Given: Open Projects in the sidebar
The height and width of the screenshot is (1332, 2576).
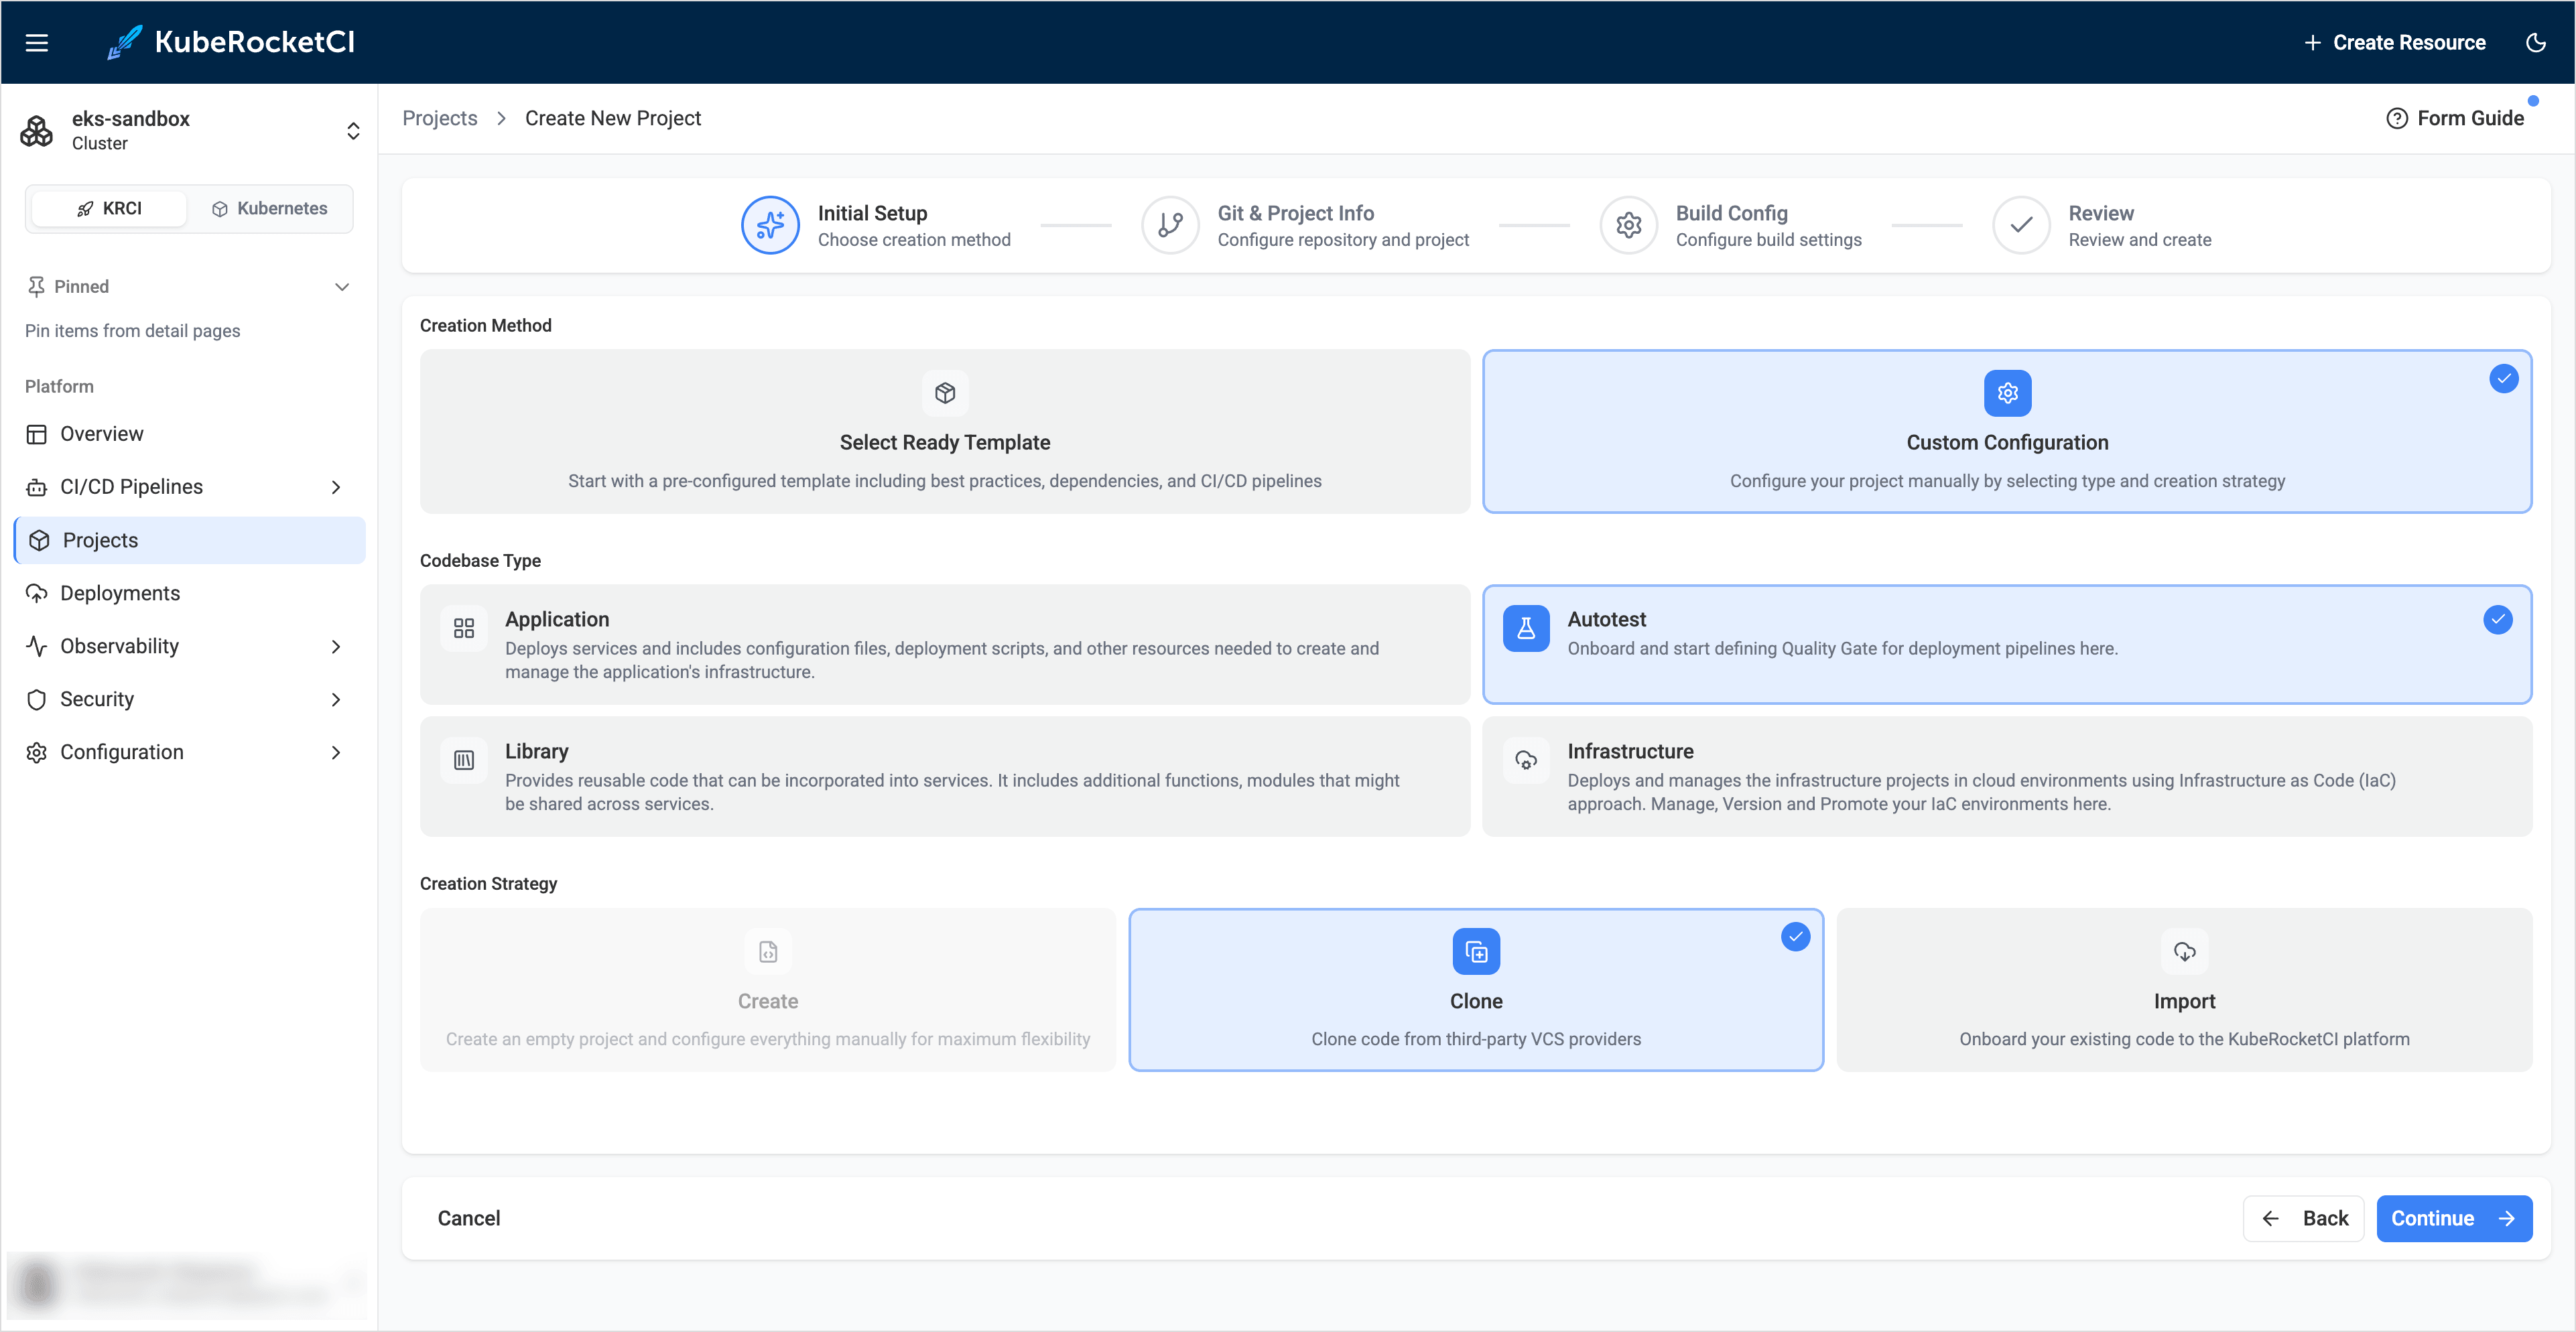Looking at the screenshot, I should click(x=190, y=540).
